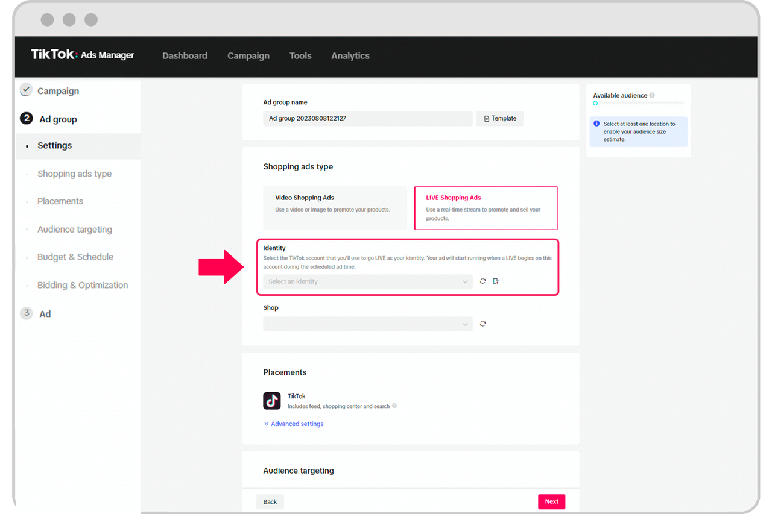Click the refresh icon next to Identity dropdown
This screenshot has height=514, width=772.
click(482, 281)
